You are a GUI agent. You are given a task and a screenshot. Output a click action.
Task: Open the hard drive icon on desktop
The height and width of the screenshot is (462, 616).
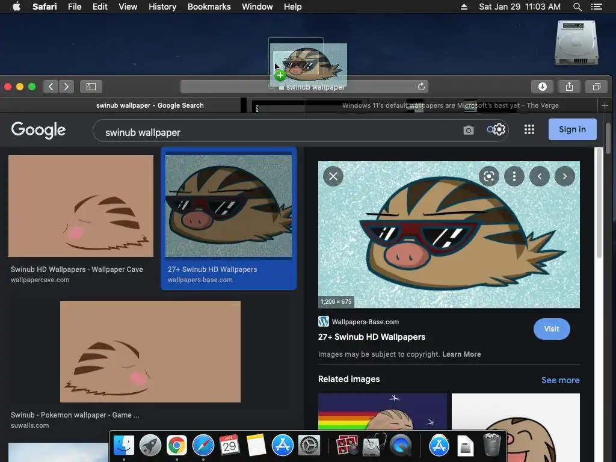[x=576, y=43]
